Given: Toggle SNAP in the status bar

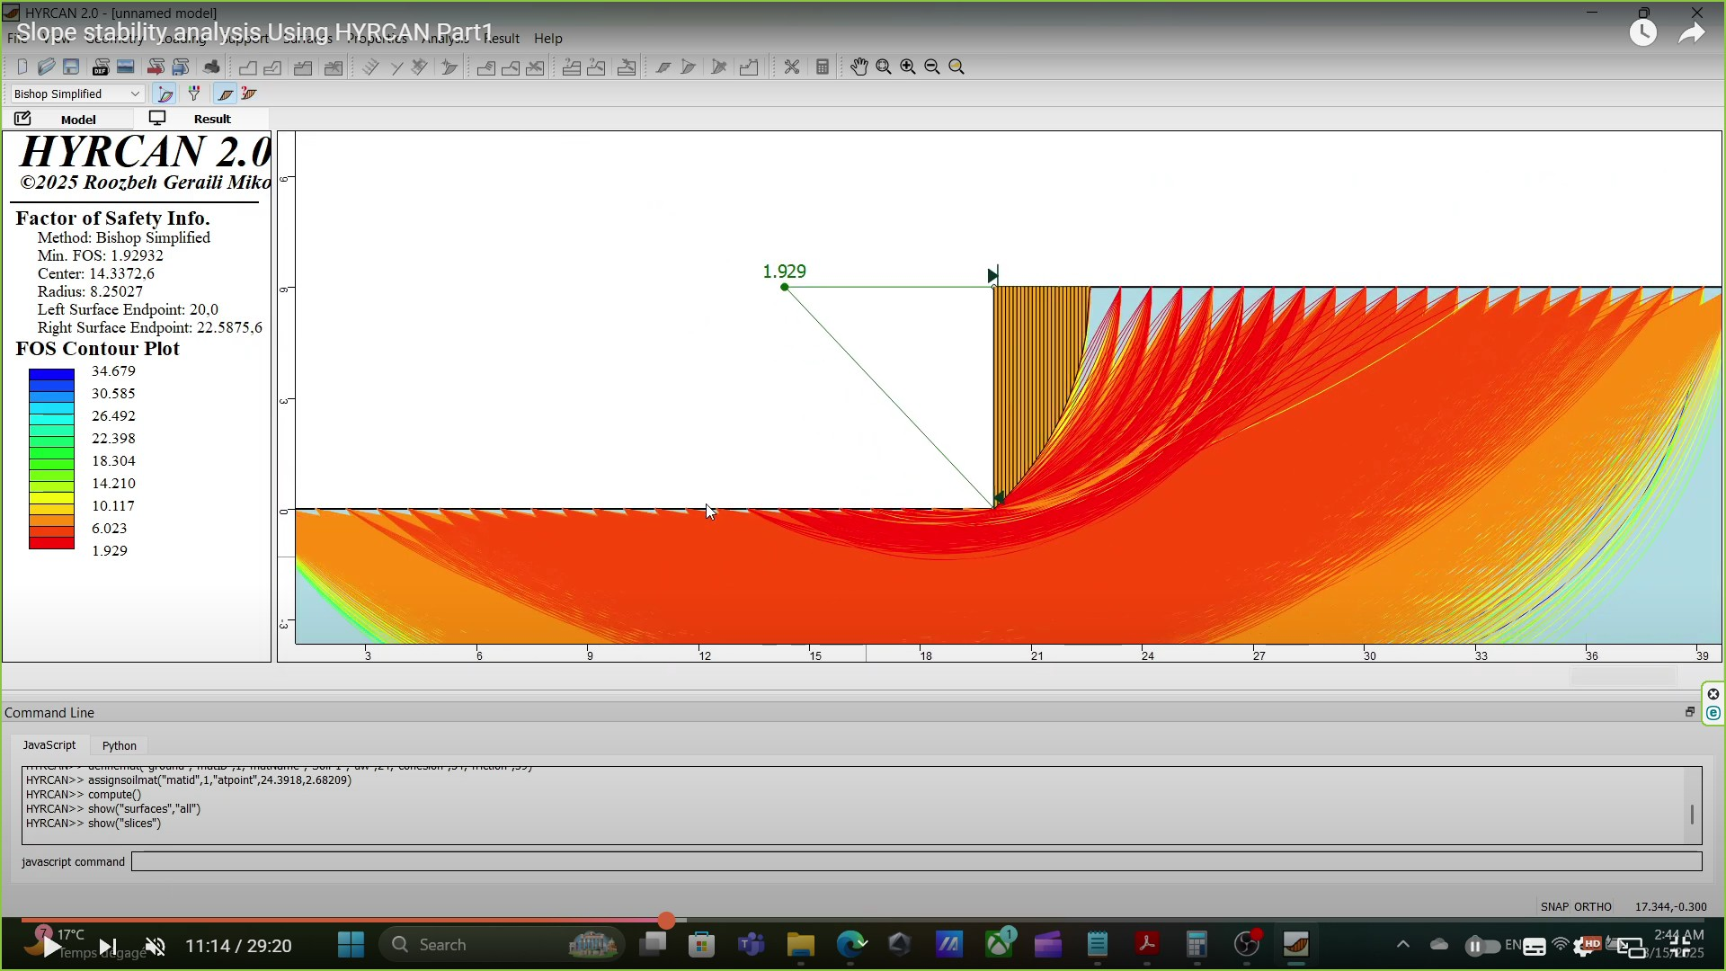Looking at the screenshot, I should 1555,906.
